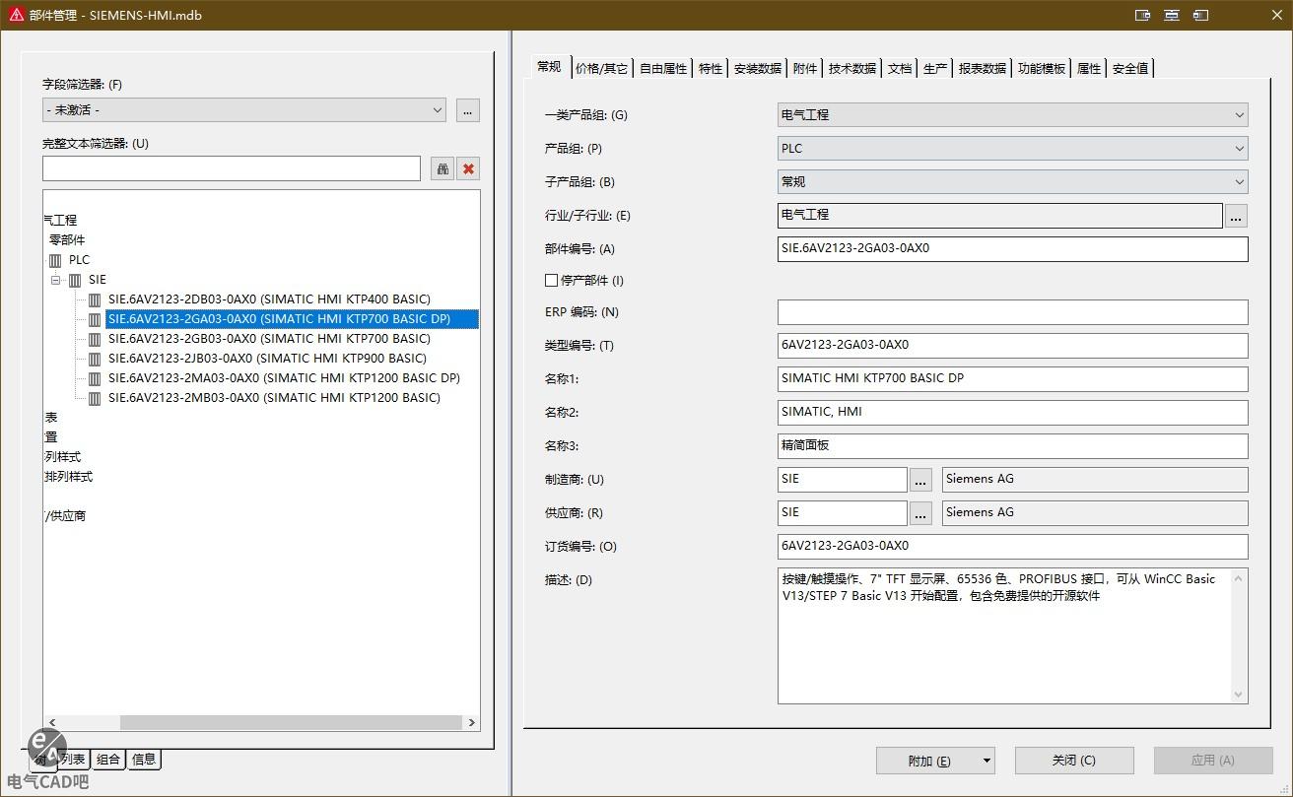Click the binoculars search icon
This screenshot has height=797, width=1293.
point(442,168)
